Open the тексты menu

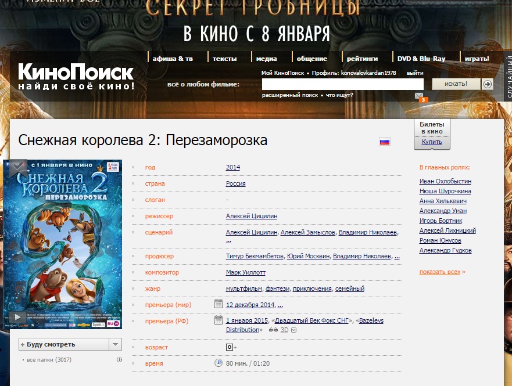coord(225,59)
